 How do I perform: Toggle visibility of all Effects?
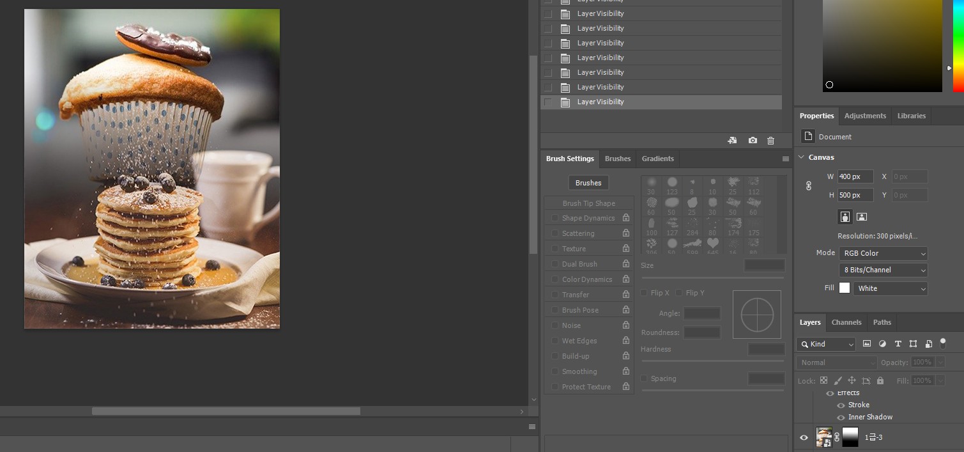[x=830, y=393]
